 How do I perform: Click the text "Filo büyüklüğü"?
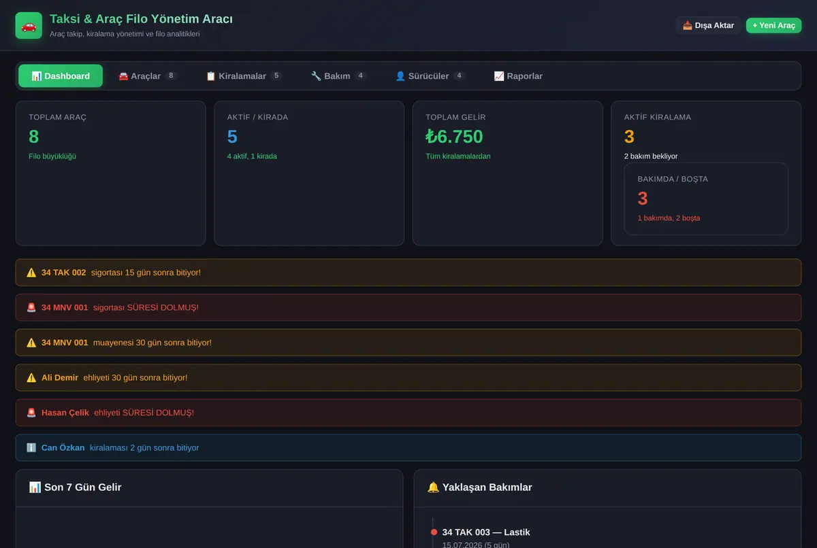pos(52,156)
